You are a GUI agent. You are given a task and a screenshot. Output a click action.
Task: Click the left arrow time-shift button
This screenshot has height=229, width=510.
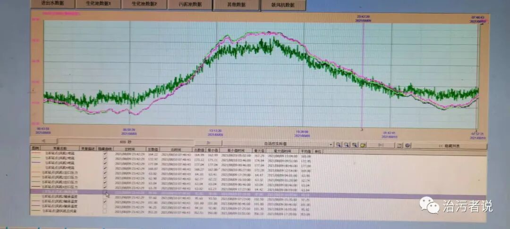pyautogui.click(x=43, y=141)
